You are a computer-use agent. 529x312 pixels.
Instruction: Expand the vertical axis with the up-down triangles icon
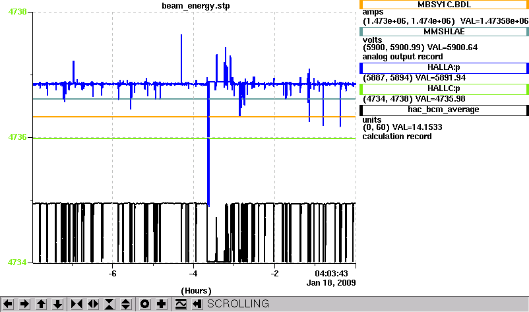[x=125, y=304]
